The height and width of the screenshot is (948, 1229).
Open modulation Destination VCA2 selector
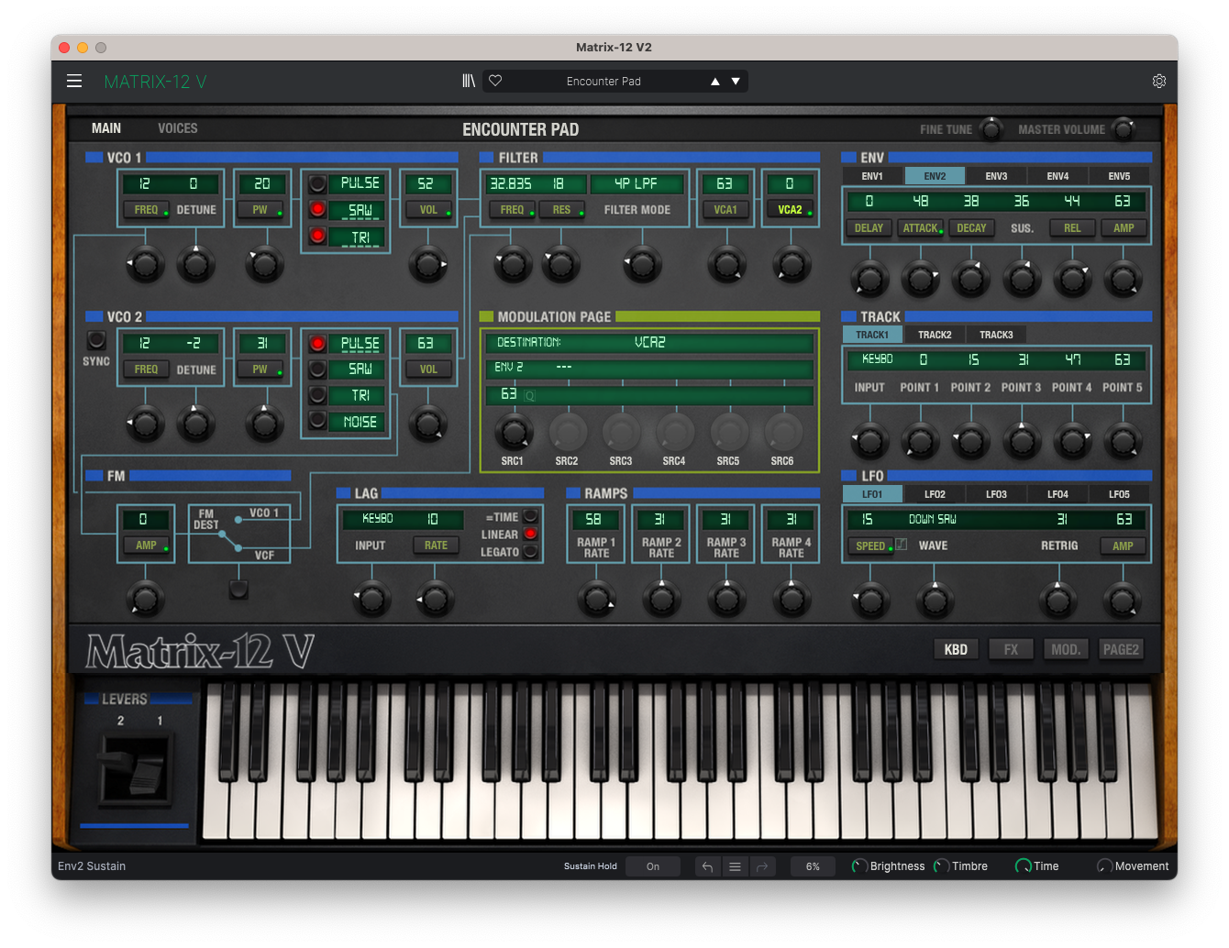649,342
